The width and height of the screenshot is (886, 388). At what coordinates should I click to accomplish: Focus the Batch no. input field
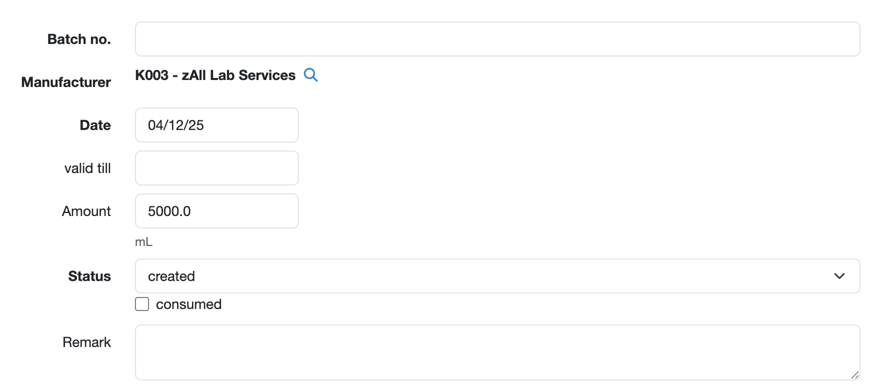pyautogui.click(x=497, y=39)
